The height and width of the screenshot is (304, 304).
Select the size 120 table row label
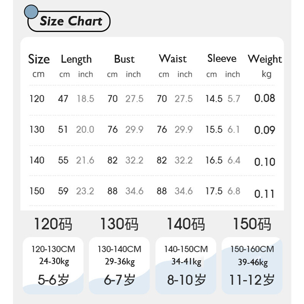(37, 99)
